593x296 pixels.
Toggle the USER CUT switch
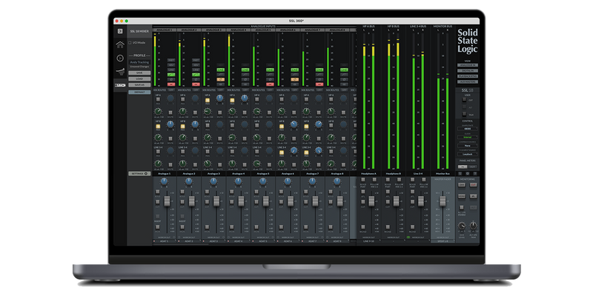pos(465,100)
